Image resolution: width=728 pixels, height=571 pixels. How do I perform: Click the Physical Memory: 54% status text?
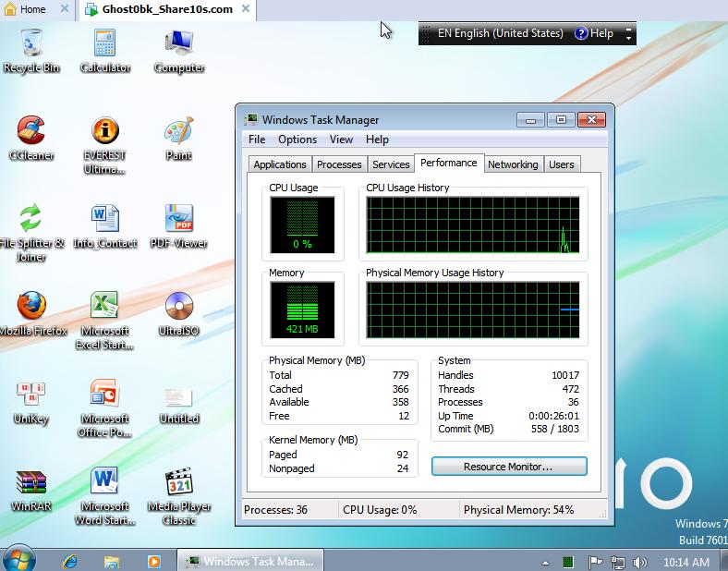click(x=518, y=510)
